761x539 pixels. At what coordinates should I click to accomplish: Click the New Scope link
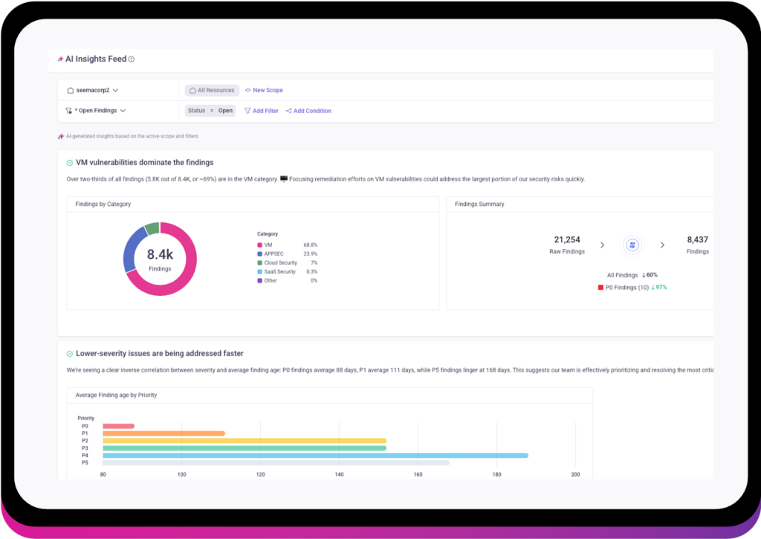(264, 91)
